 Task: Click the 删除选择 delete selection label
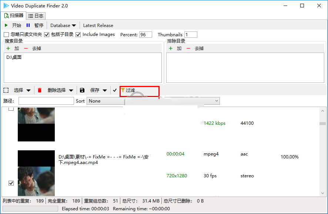57,90
